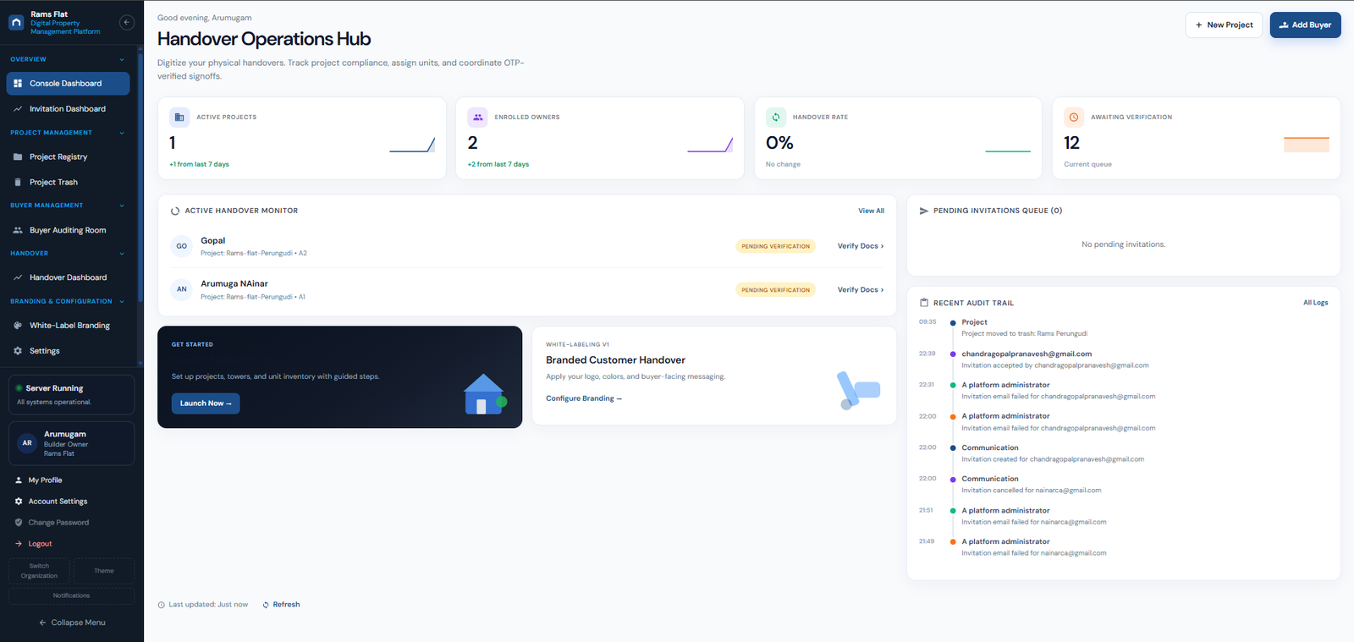
Task: Click the Change Password shield icon
Action: (19, 523)
